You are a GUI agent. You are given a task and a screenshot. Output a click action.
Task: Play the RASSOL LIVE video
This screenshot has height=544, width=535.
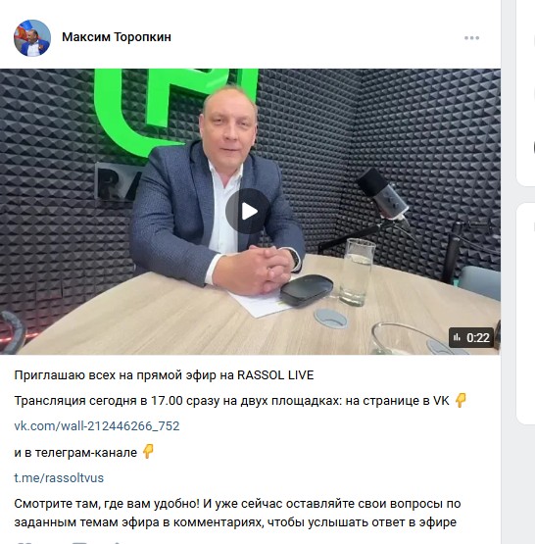(248, 212)
